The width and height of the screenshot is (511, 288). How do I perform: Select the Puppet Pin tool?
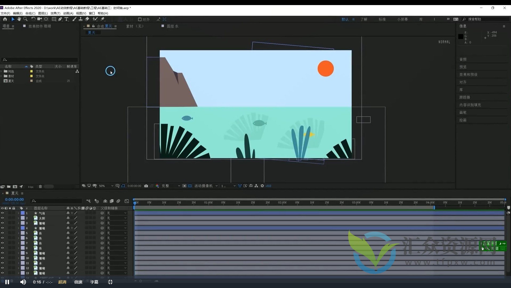point(103,19)
